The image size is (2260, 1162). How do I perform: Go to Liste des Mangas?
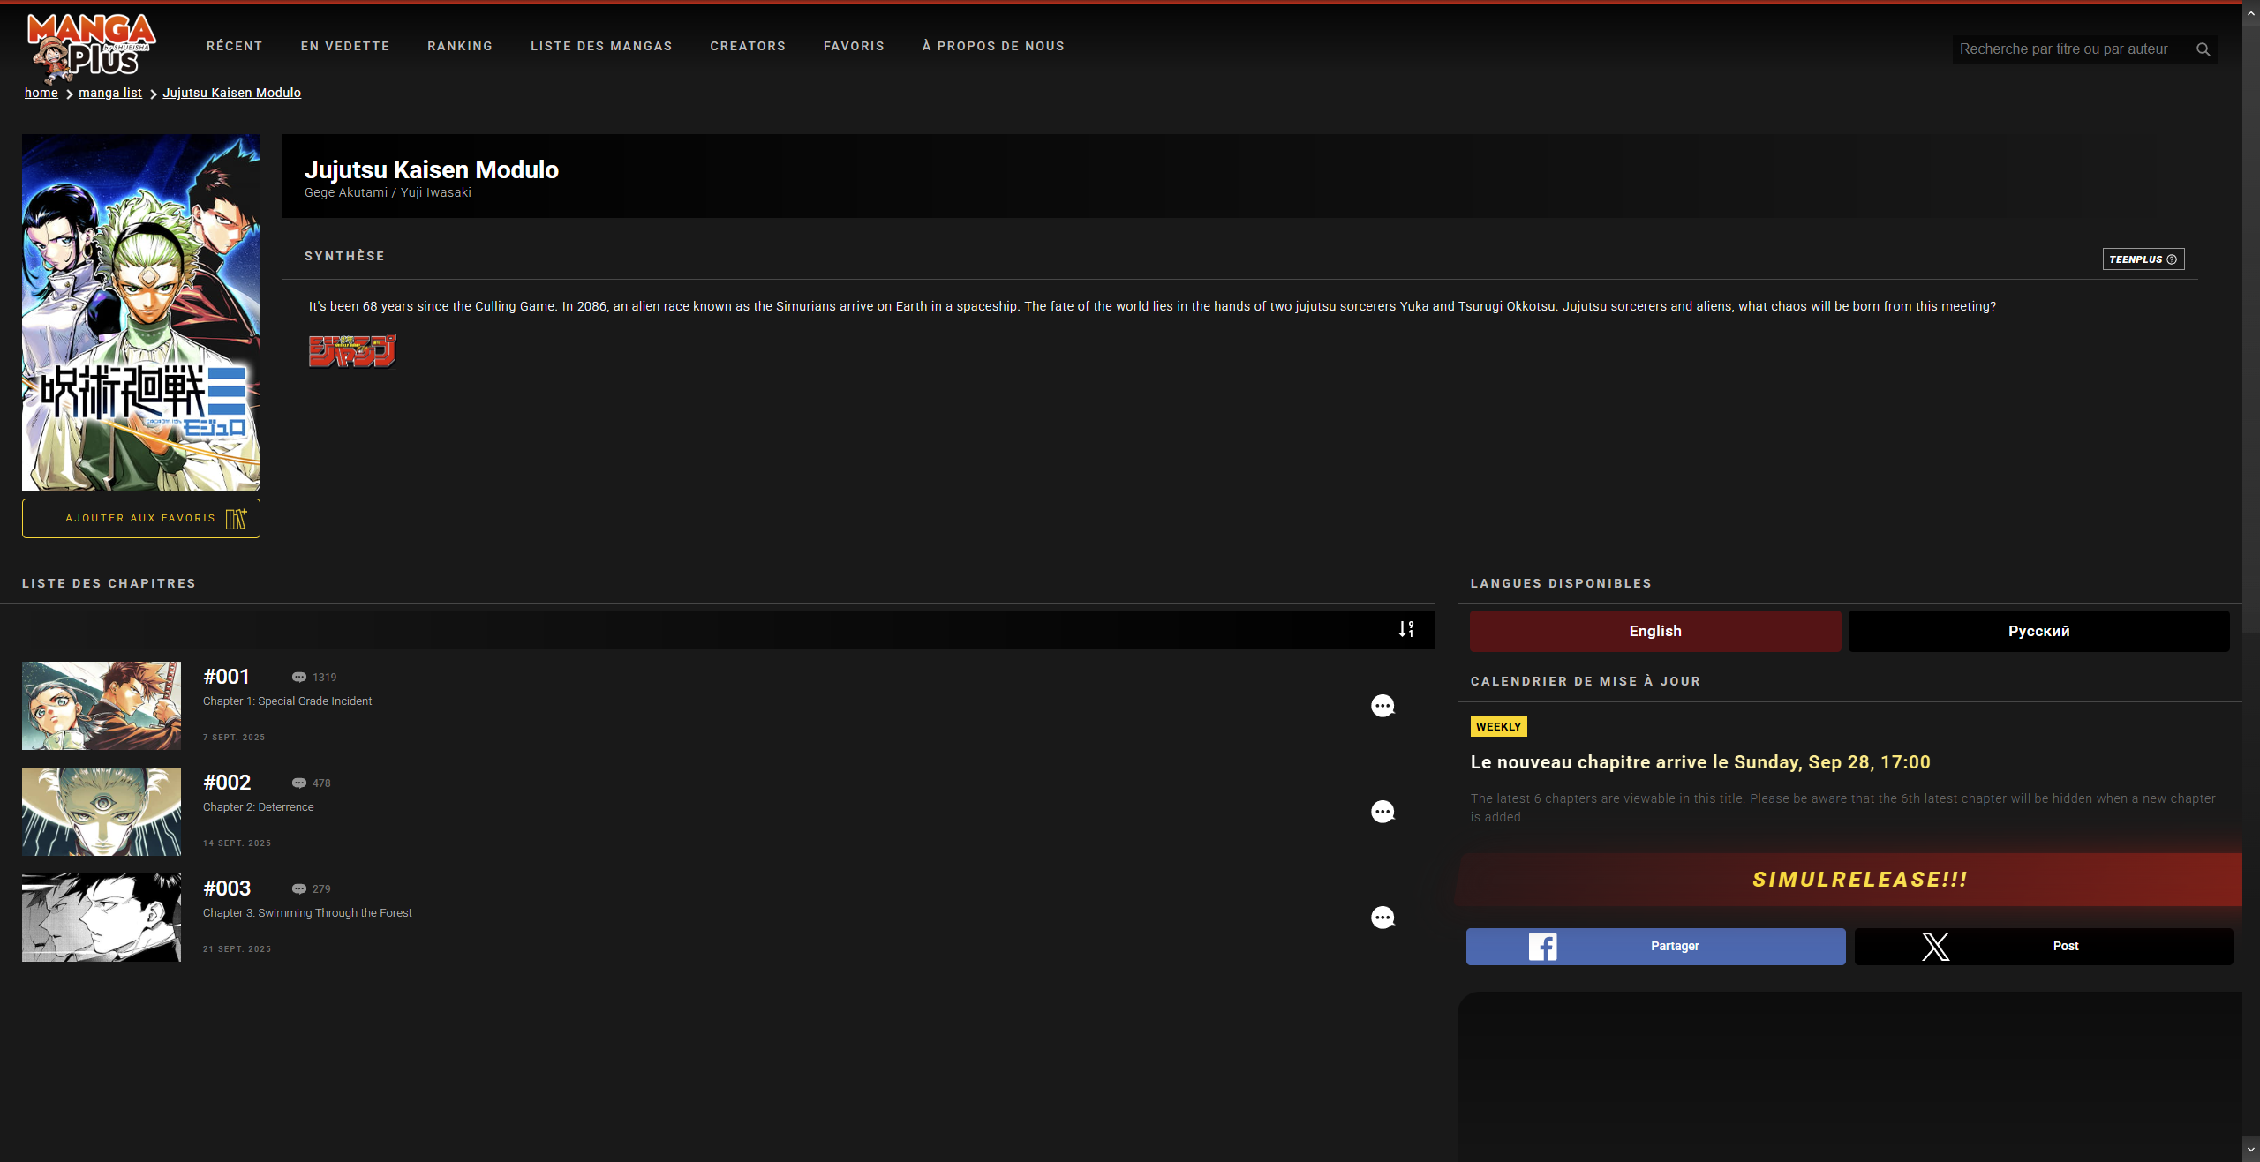[x=601, y=46]
